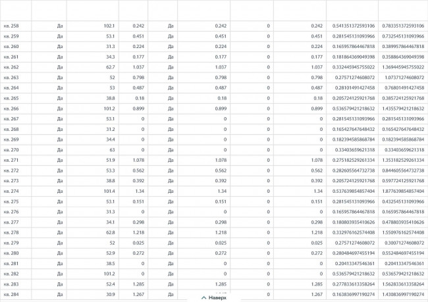
Task: Click value 0.277833613358264 in кв. 283 row
Action: 354,284
